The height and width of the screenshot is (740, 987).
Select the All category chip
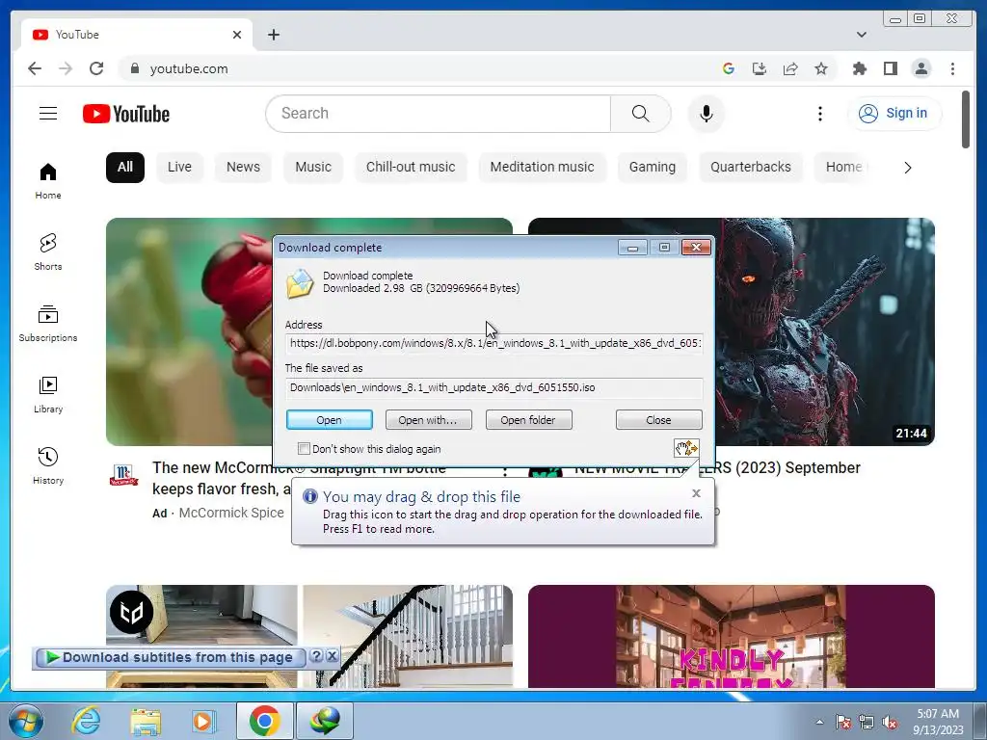(x=125, y=168)
